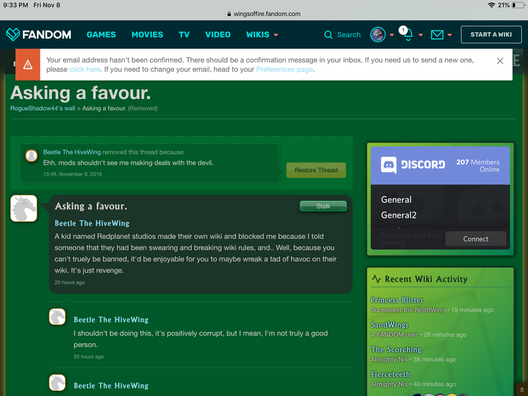
Task: Click the Fandom heart logo
Action: tap(13, 34)
